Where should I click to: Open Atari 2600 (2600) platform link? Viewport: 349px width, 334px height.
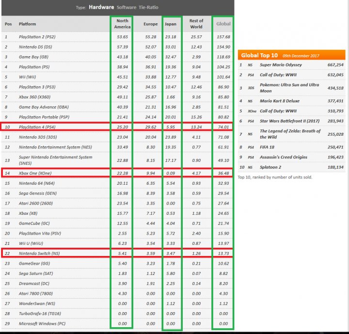35,203
